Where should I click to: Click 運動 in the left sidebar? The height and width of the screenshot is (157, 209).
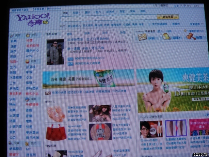coord(13,46)
